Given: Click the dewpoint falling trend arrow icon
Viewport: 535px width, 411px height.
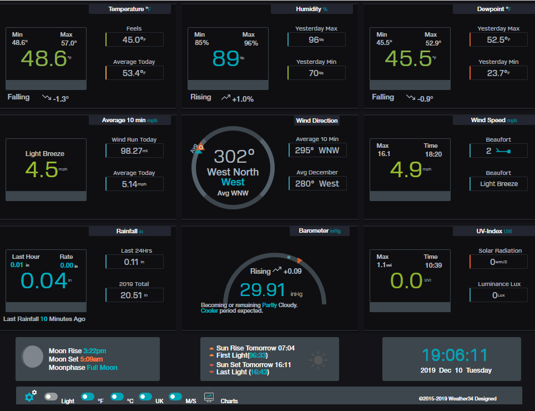Looking at the screenshot, I should tap(411, 98).
